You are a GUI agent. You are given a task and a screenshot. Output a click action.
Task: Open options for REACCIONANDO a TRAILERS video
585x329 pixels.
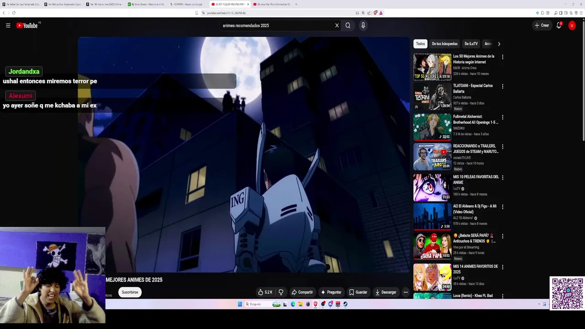click(x=502, y=147)
